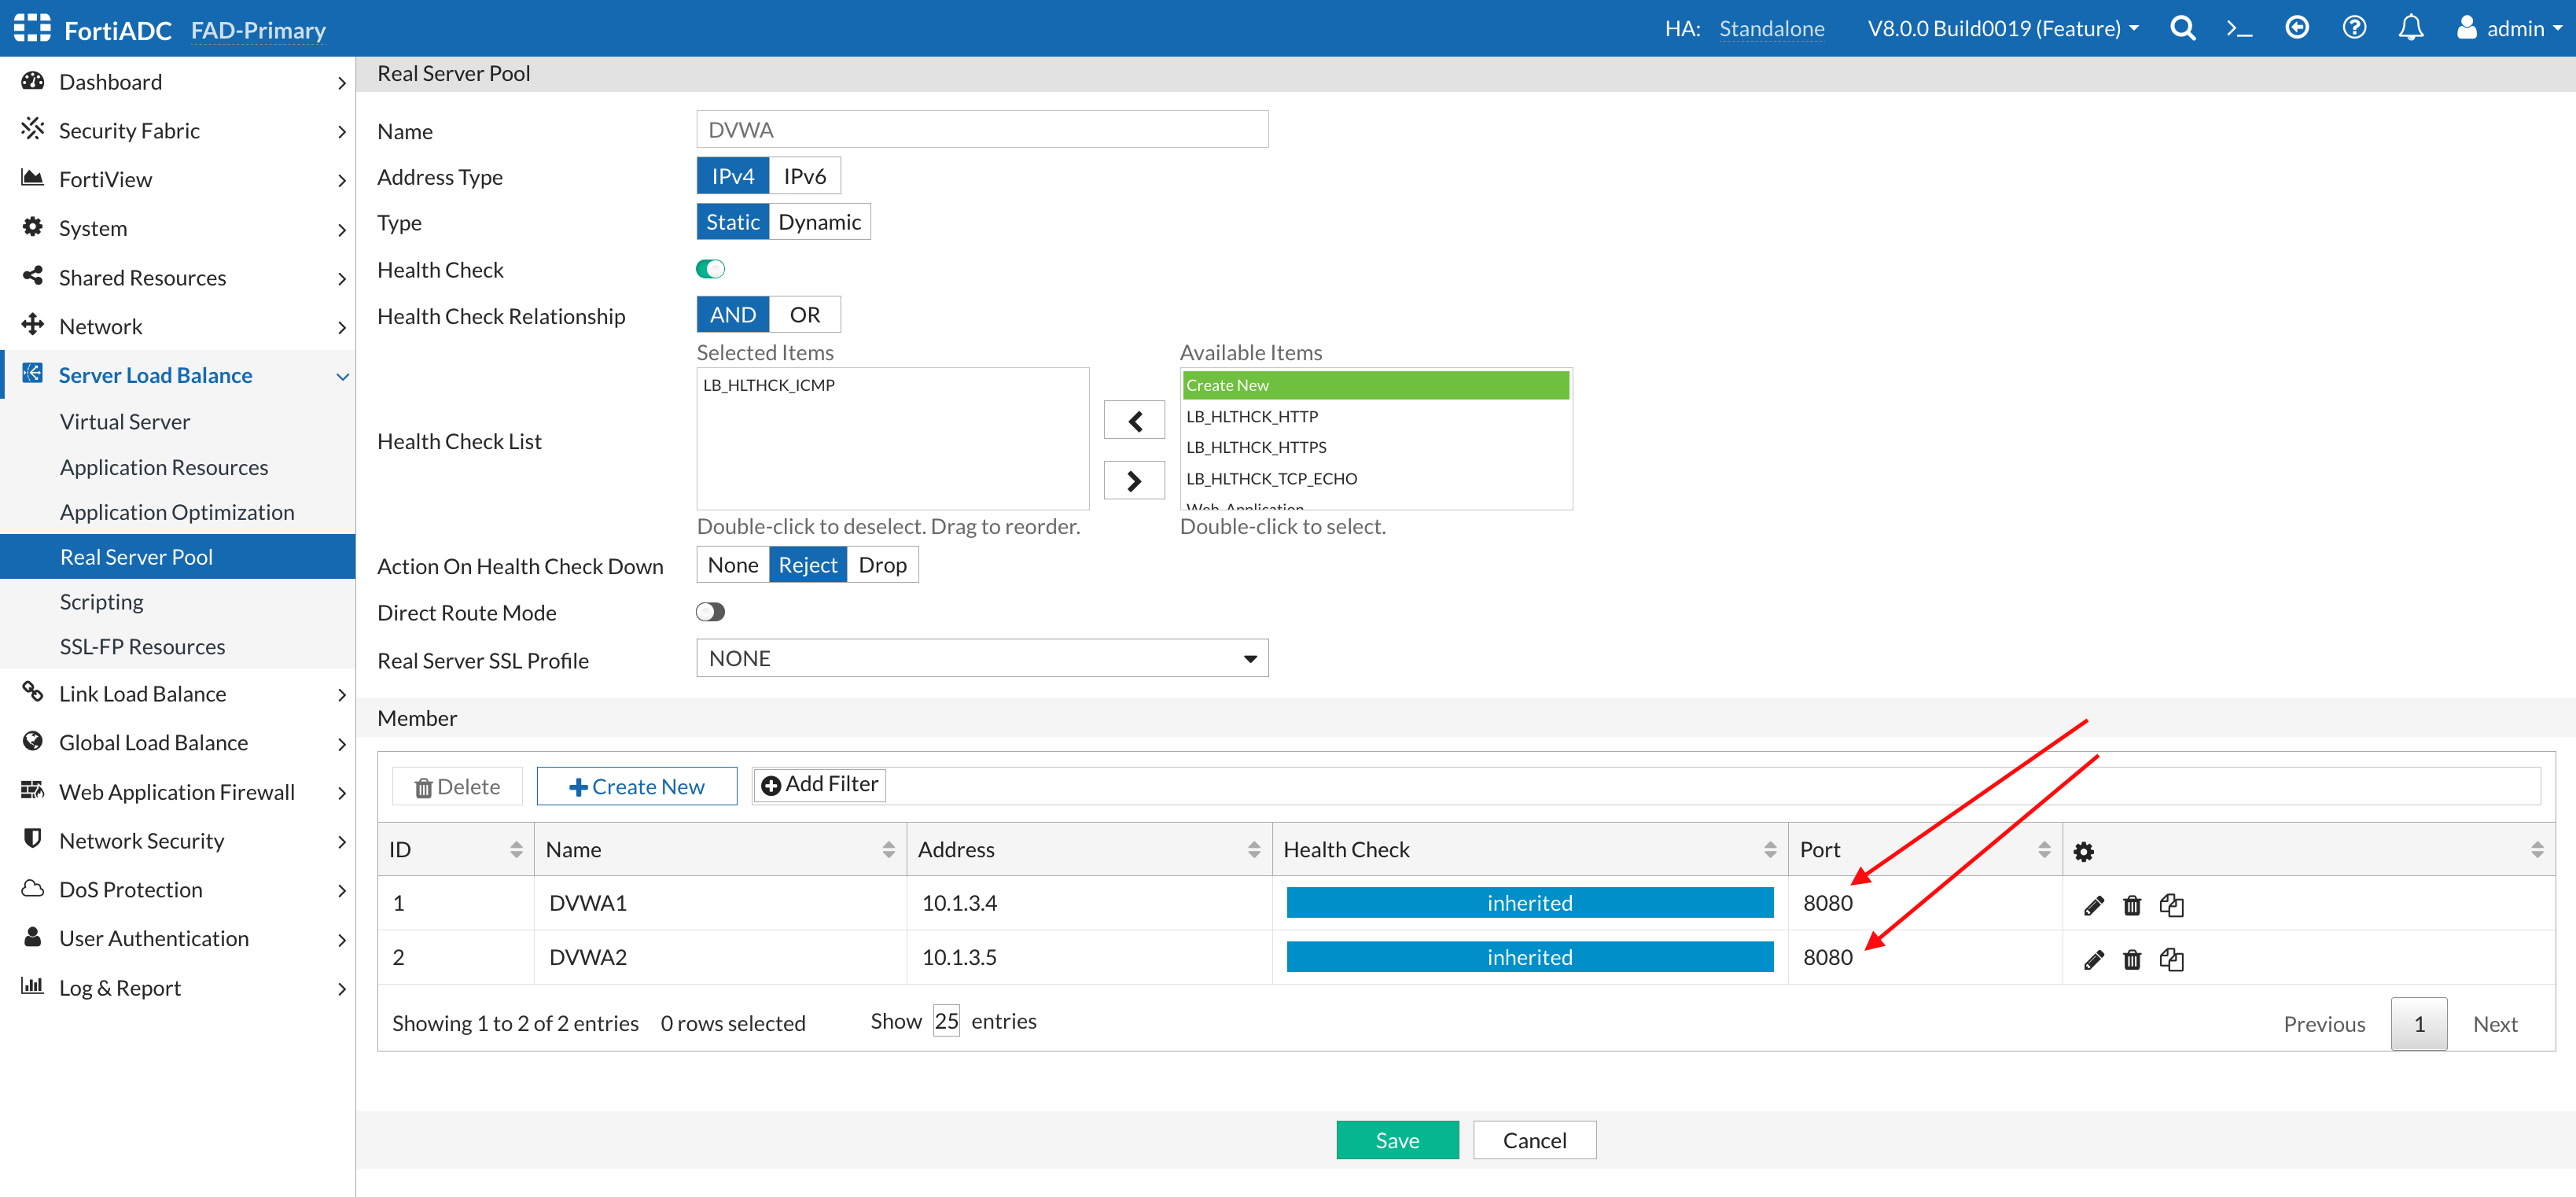This screenshot has height=1197, width=2576.
Task: Select LB_HLTHCK_HTTP in Available Items
Action: (x=1375, y=416)
